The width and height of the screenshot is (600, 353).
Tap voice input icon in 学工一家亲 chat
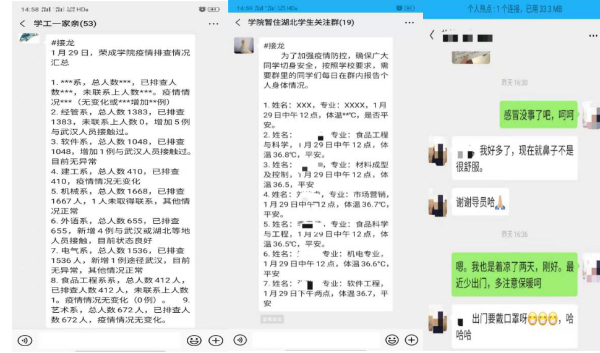[x=25, y=340]
